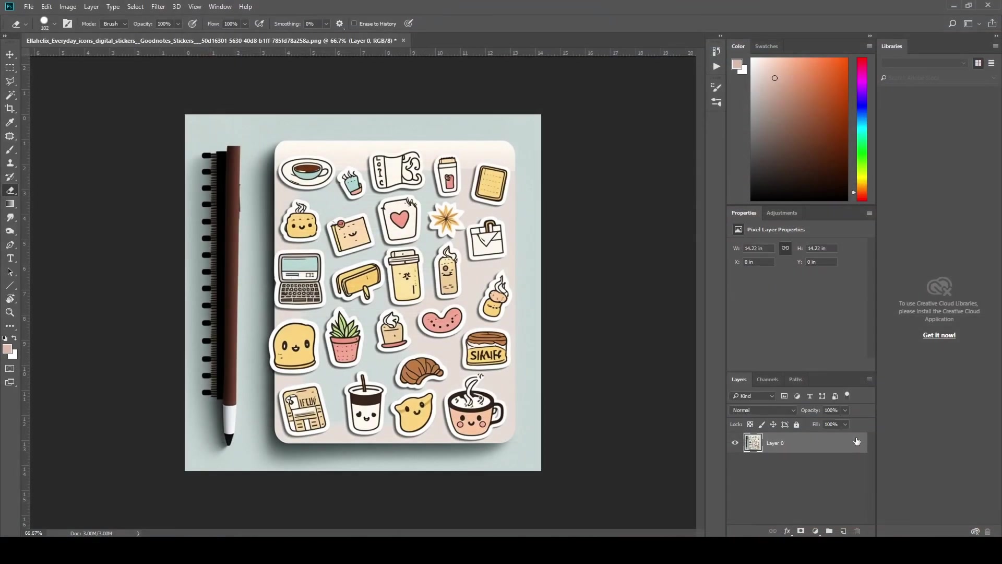Select the Magic Wand tool
This screenshot has width=1002, height=564.
pyautogui.click(x=10, y=95)
